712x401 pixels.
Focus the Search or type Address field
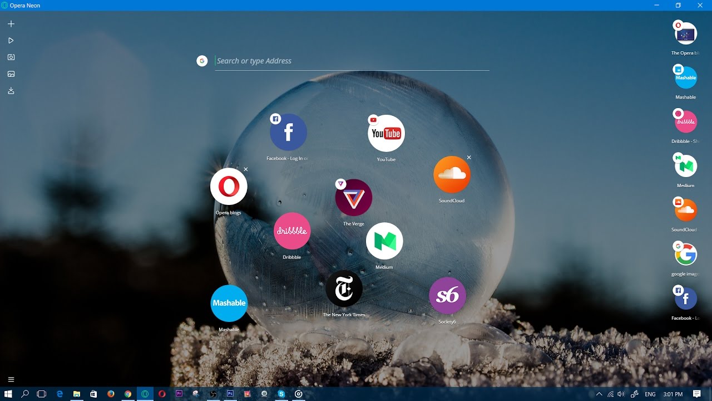[352, 61]
